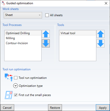Click the Cancel button
Image resolution: width=110 pixels, height=111 pixels.
(7, 108)
